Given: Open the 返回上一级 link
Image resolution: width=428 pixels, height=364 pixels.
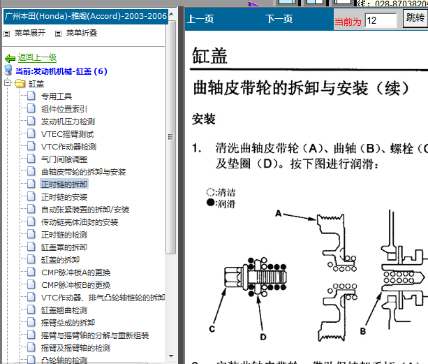Looking at the screenshot, I should pos(37,57).
